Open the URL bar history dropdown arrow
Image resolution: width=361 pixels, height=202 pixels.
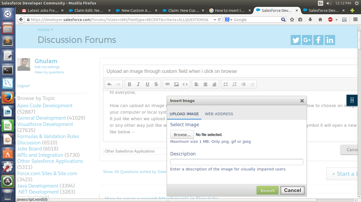point(215,20)
